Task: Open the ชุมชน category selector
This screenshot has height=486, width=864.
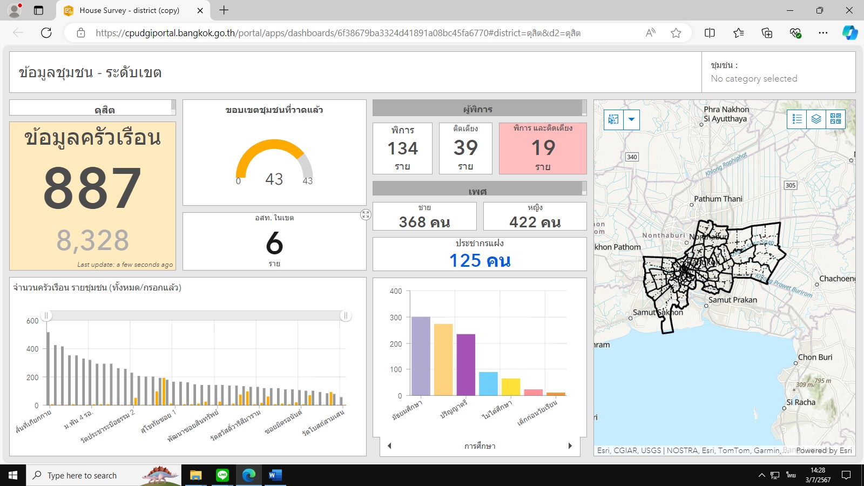Action: click(778, 72)
